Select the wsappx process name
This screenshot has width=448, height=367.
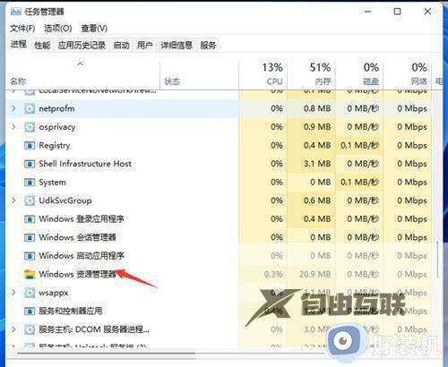pyautogui.click(x=54, y=293)
